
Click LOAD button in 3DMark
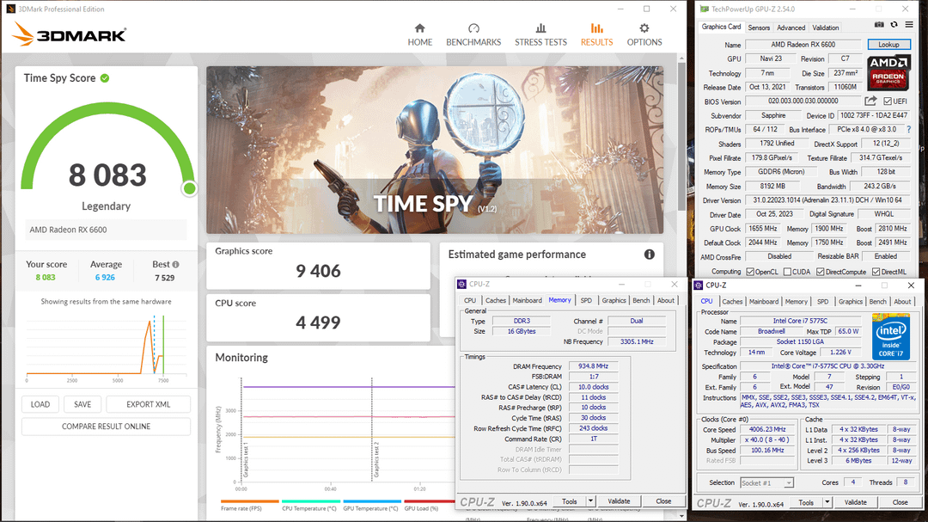[x=40, y=404]
